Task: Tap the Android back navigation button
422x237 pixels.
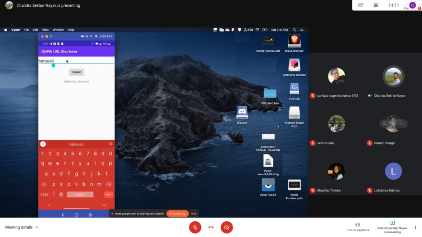Action: pos(63,214)
